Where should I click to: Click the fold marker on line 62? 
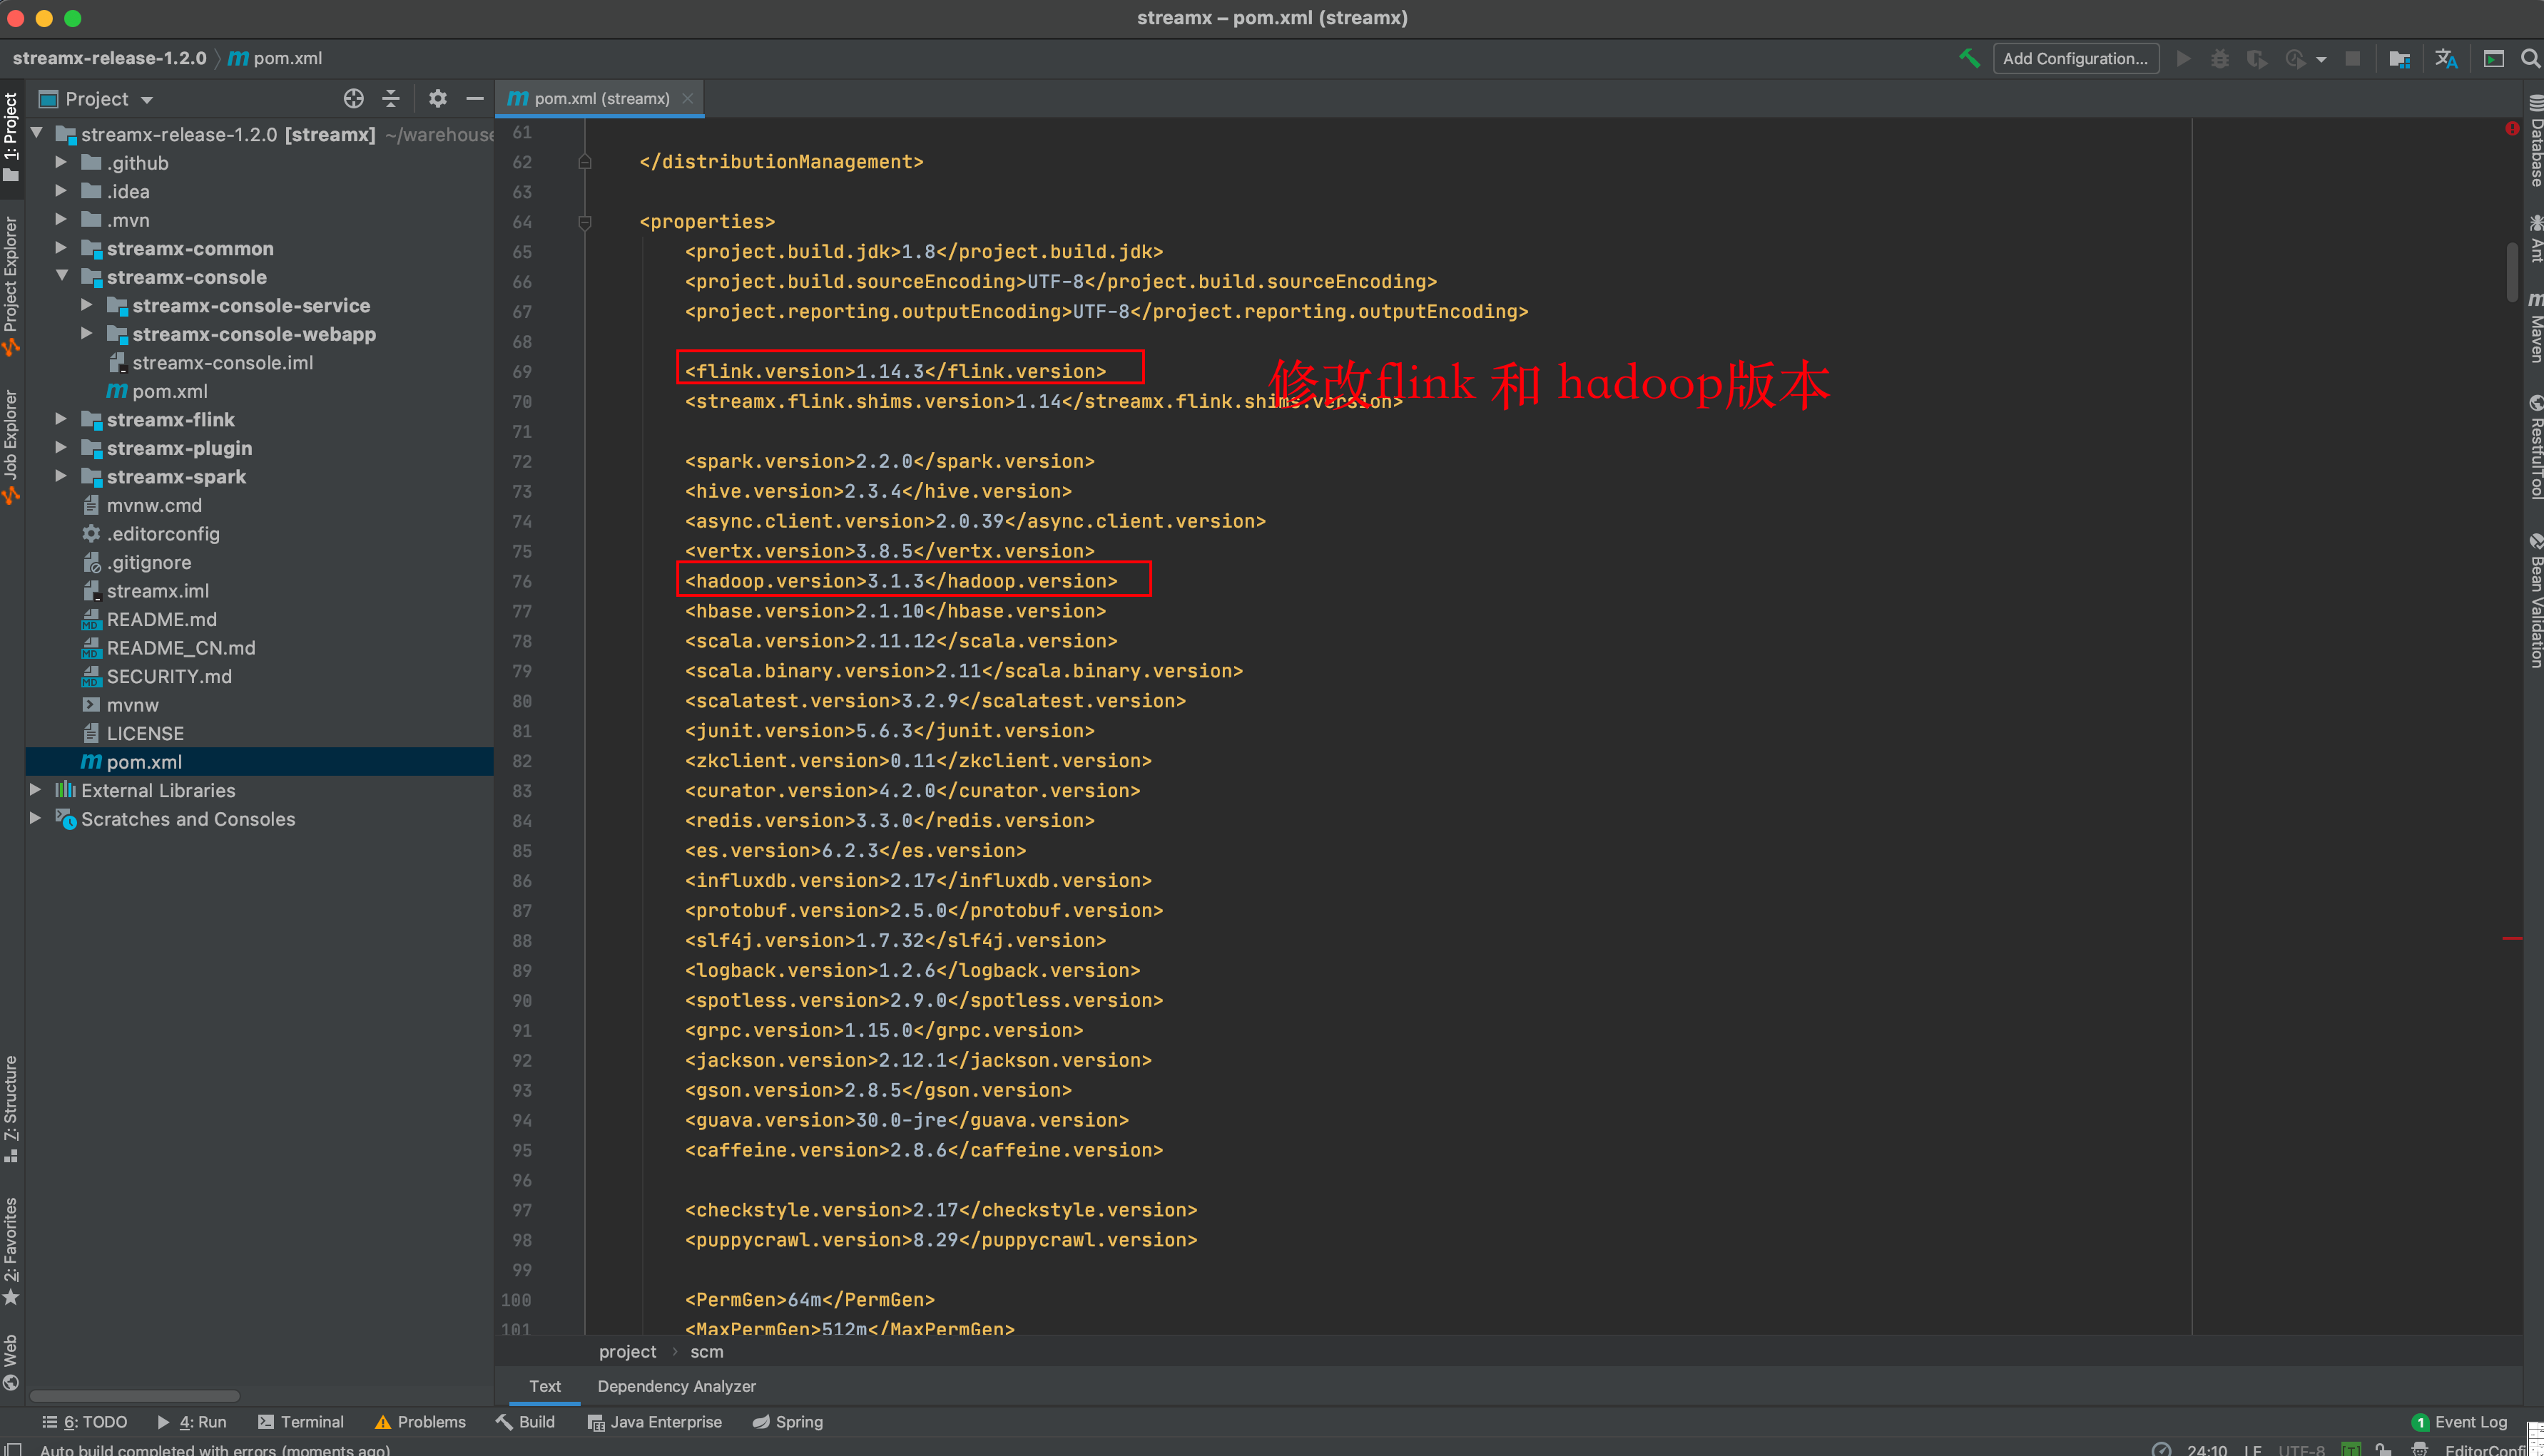click(585, 162)
